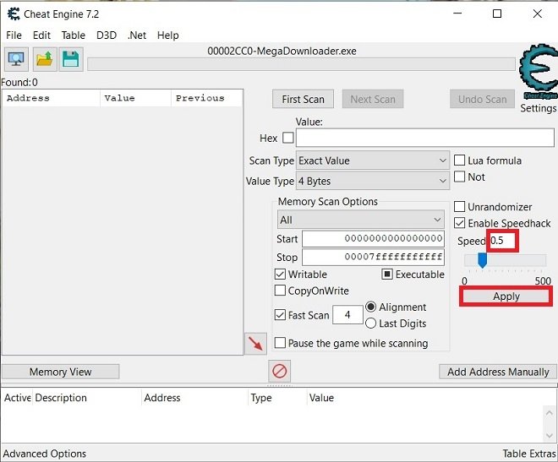The width and height of the screenshot is (558, 462).
Task: Click Add Address Manually
Action: [x=498, y=372]
